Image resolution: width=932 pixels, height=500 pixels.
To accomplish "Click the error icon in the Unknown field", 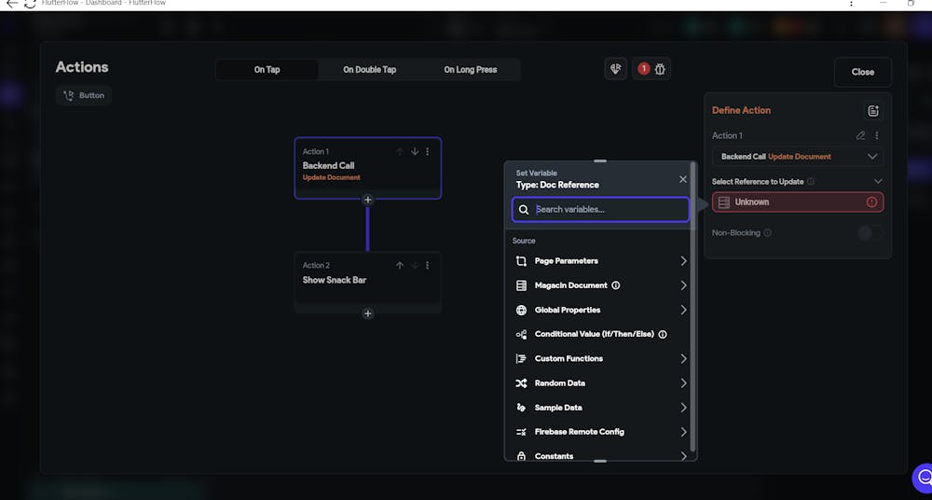I will pyautogui.click(x=871, y=201).
